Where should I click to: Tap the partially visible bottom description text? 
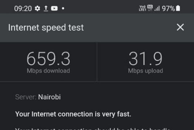93,129
